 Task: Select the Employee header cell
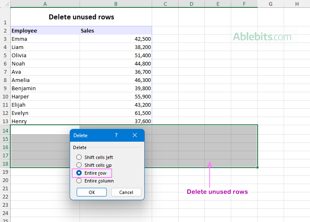[x=45, y=30]
